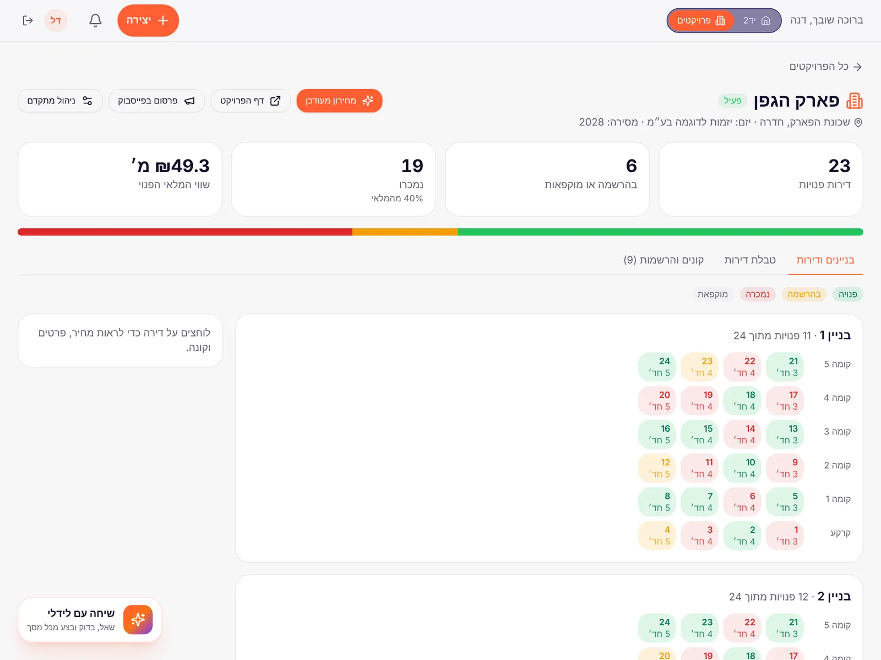Viewport: 881px width, 660px height.
Task: Open דף הפרויקט external page
Action: (x=251, y=101)
